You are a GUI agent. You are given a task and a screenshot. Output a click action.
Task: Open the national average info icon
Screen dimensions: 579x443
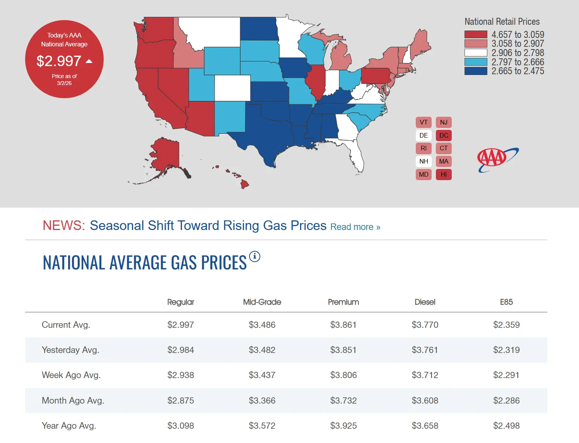click(x=254, y=256)
